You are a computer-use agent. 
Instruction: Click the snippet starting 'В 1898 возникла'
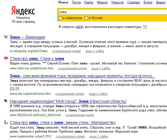pos(89,108)
